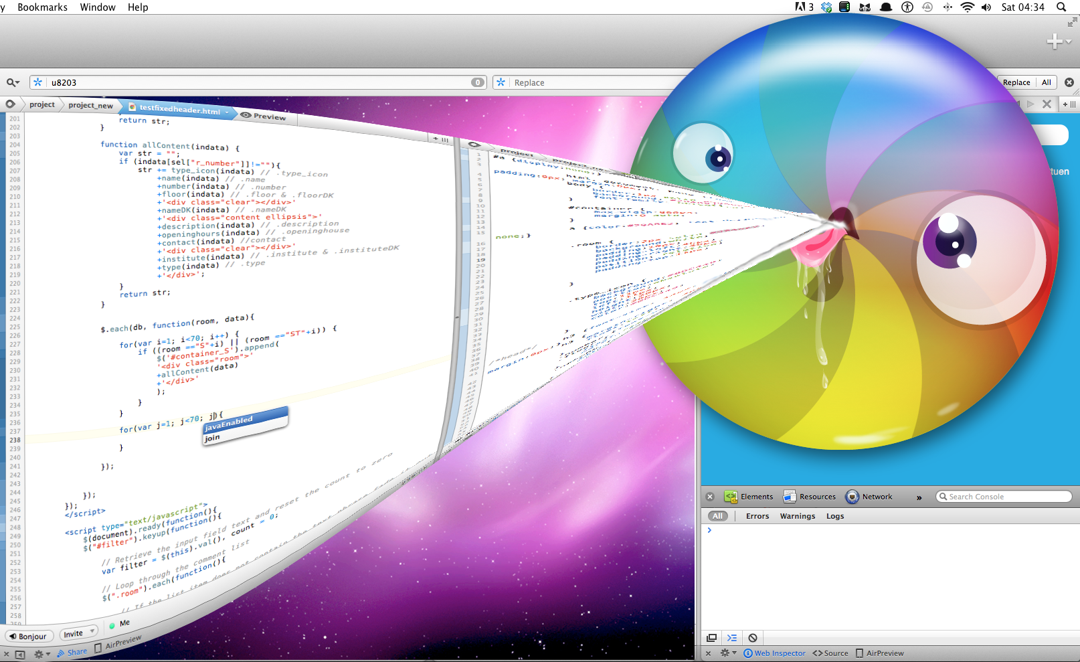Screen dimensions: 1080x662
Task: Open accessibility menu bar icon
Action: click(907, 7)
